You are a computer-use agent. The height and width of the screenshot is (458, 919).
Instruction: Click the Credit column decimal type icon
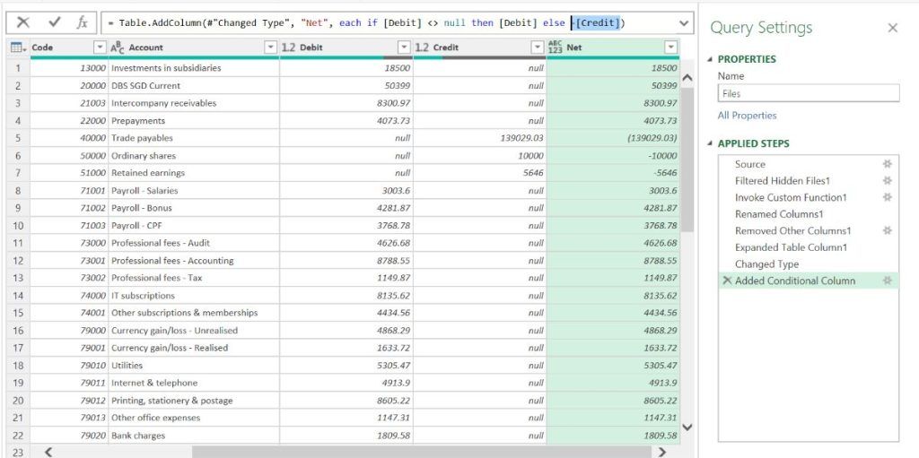pos(422,48)
